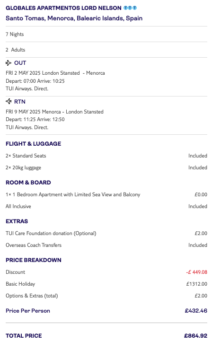Click the total price £864.92 value
212x341 pixels.
click(x=195, y=336)
